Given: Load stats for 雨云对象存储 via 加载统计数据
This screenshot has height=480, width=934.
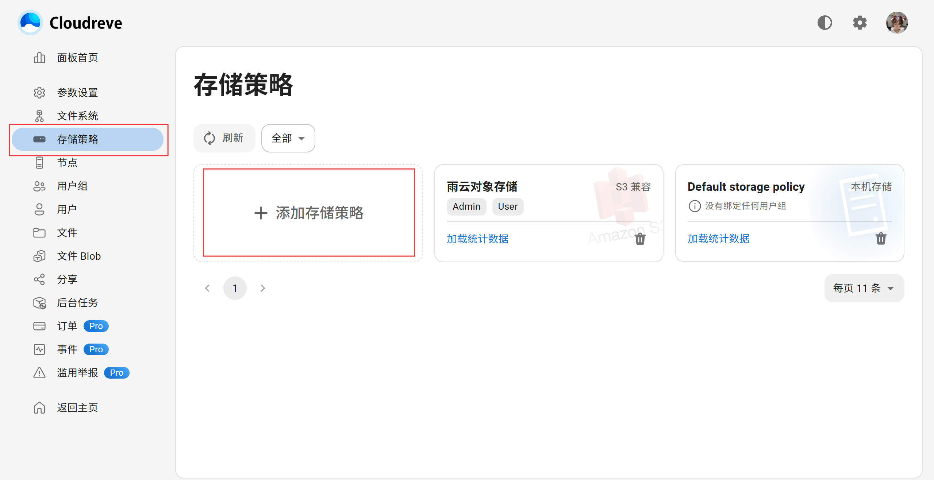Looking at the screenshot, I should [477, 239].
